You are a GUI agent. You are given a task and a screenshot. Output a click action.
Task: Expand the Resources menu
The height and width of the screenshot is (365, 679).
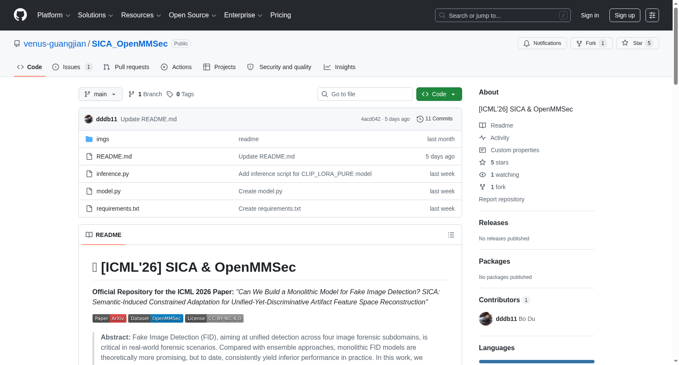(141, 15)
